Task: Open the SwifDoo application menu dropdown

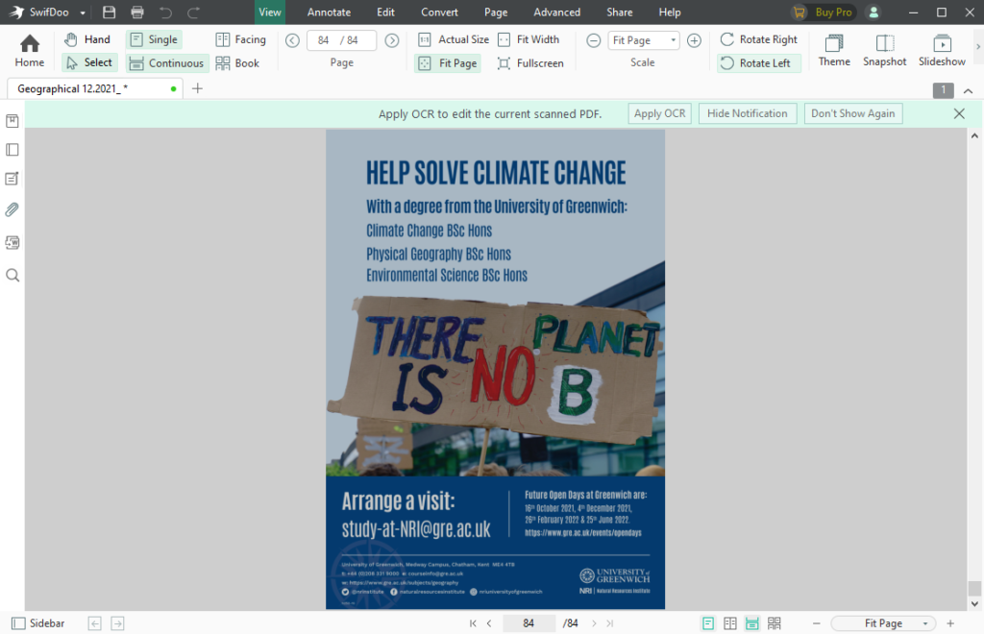Action: (x=83, y=12)
